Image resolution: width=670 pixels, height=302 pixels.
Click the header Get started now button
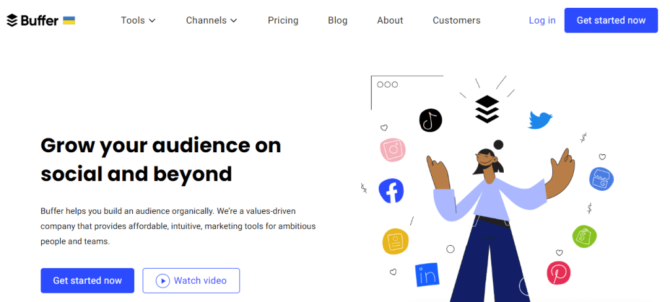[611, 20]
